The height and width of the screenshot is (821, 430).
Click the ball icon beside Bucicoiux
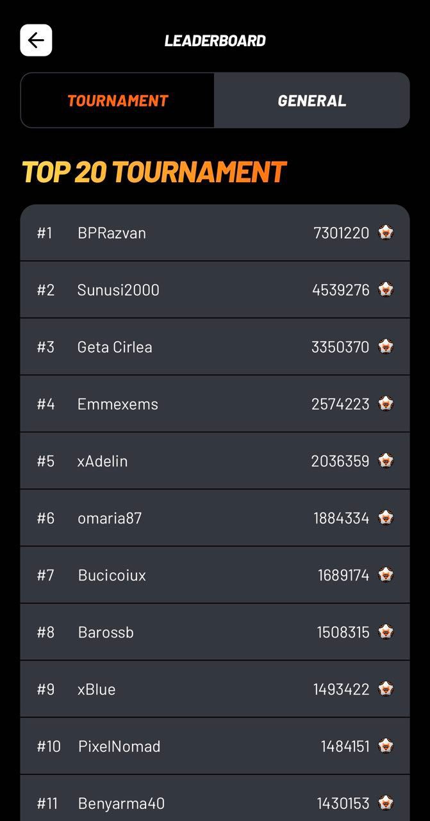pos(387,575)
